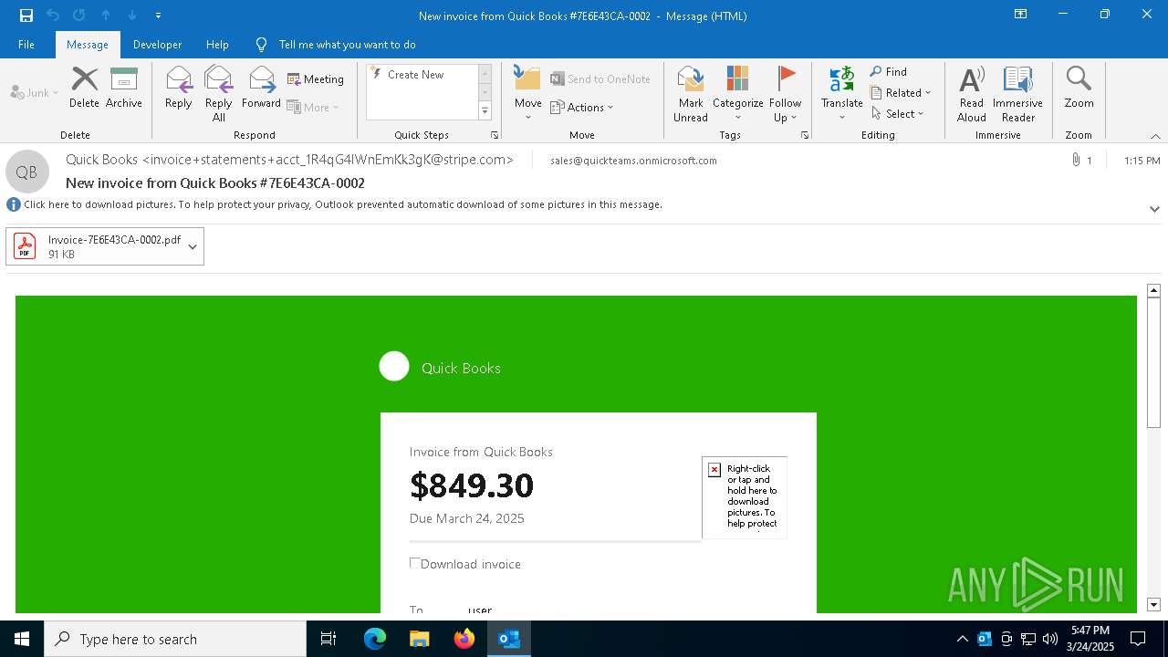This screenshot has height=657, width=1168.
Task: Open Tags dialog launcher
Action: 805,135
